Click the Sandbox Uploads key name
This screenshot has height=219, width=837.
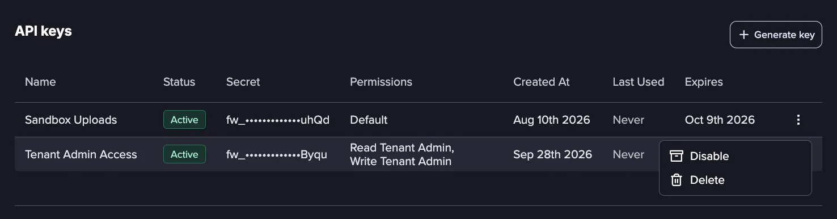(x=71, y=120)
